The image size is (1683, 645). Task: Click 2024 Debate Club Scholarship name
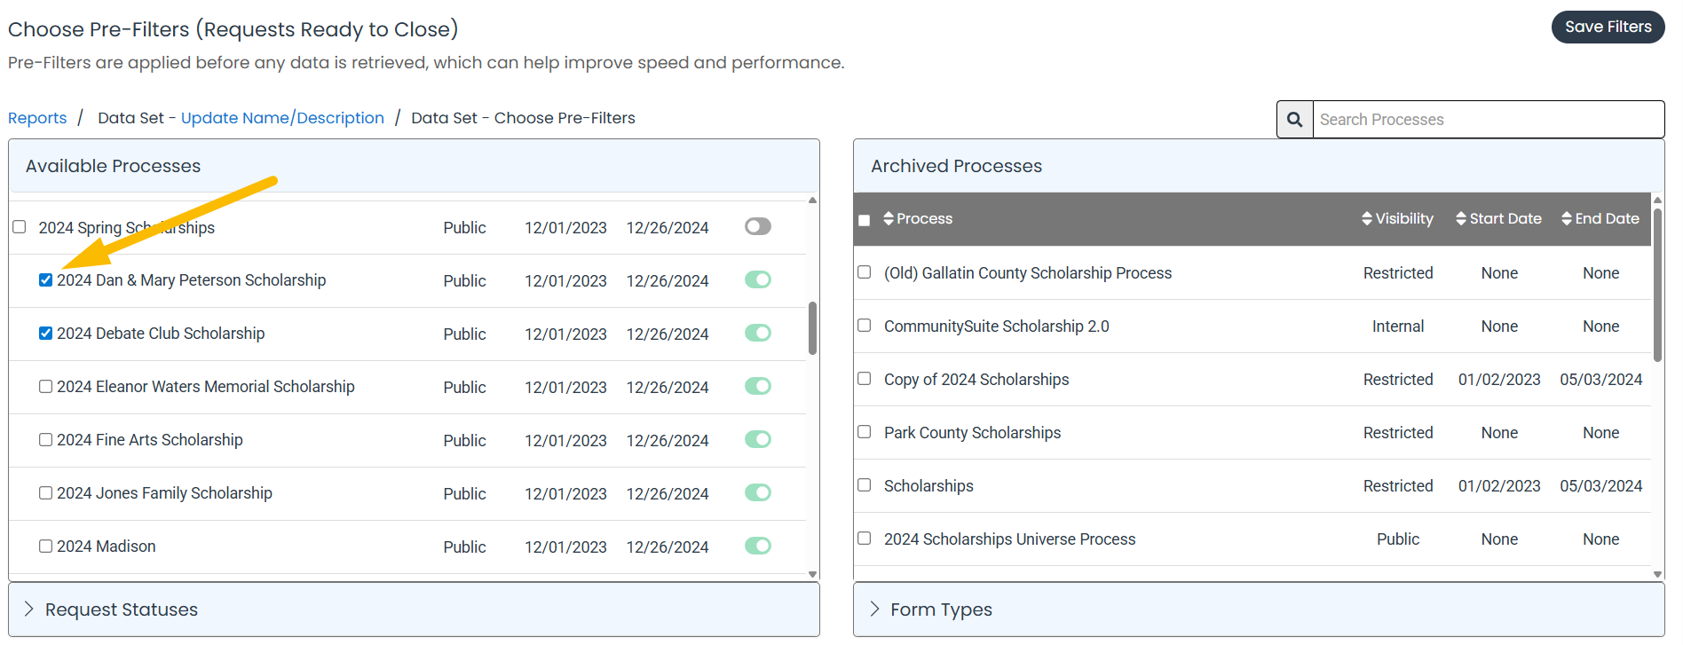click(161, 334)
